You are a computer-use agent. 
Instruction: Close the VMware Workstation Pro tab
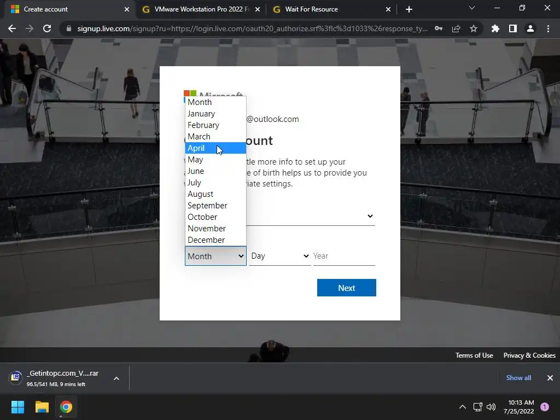tap(258, 9)
